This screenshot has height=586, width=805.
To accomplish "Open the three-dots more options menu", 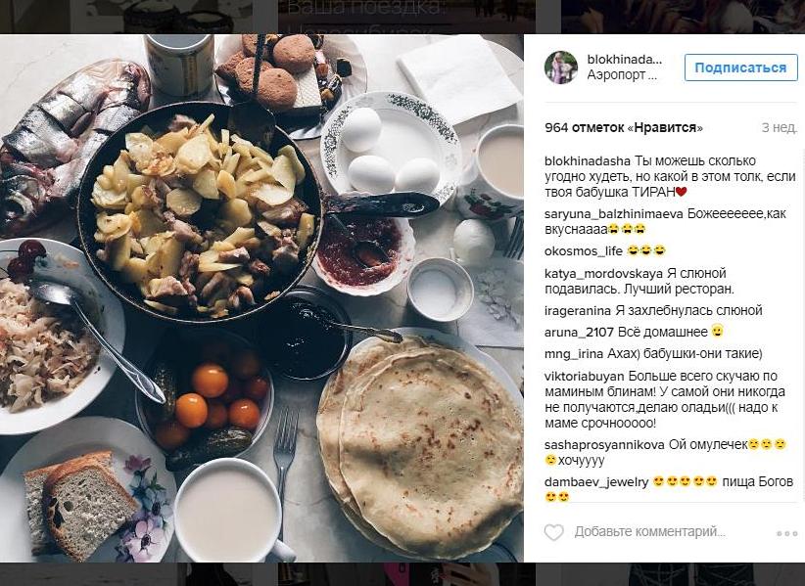I will (786, 534).
